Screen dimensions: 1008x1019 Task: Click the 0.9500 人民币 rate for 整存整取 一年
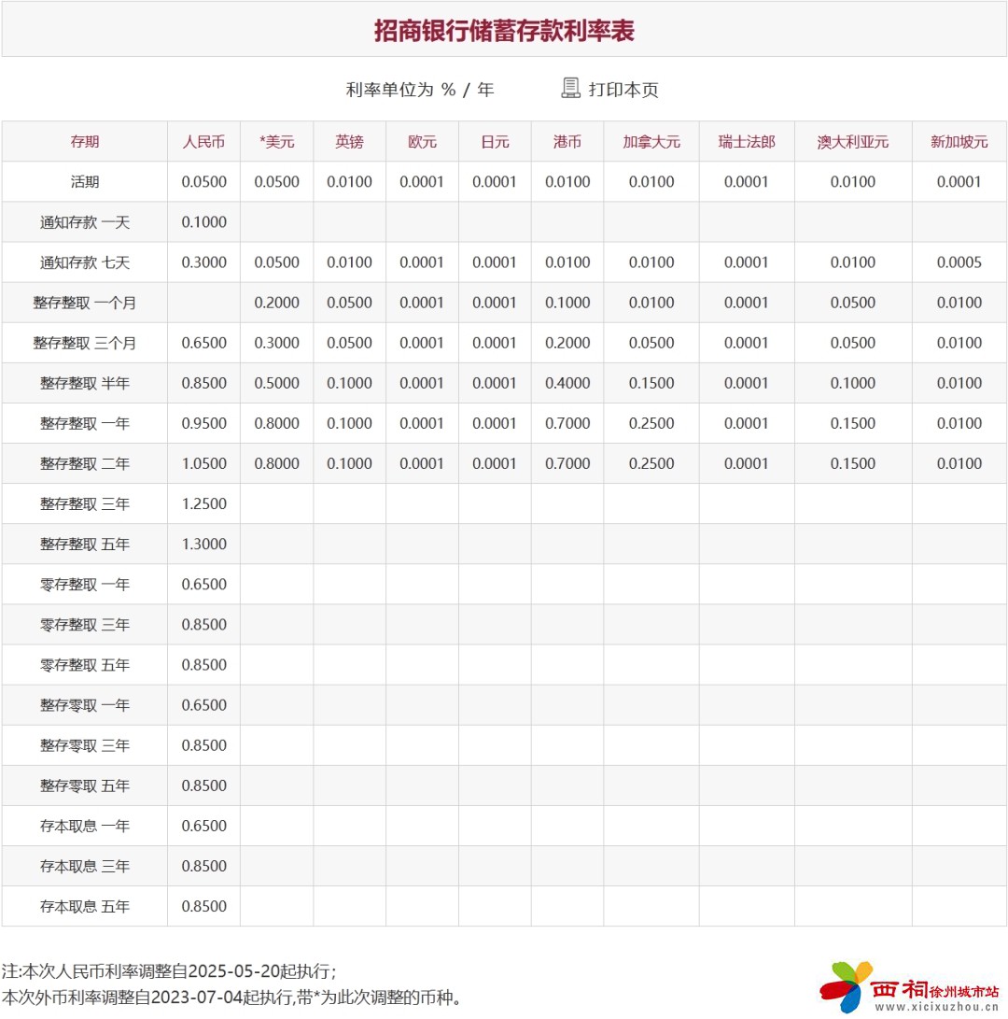click(204, 424)
